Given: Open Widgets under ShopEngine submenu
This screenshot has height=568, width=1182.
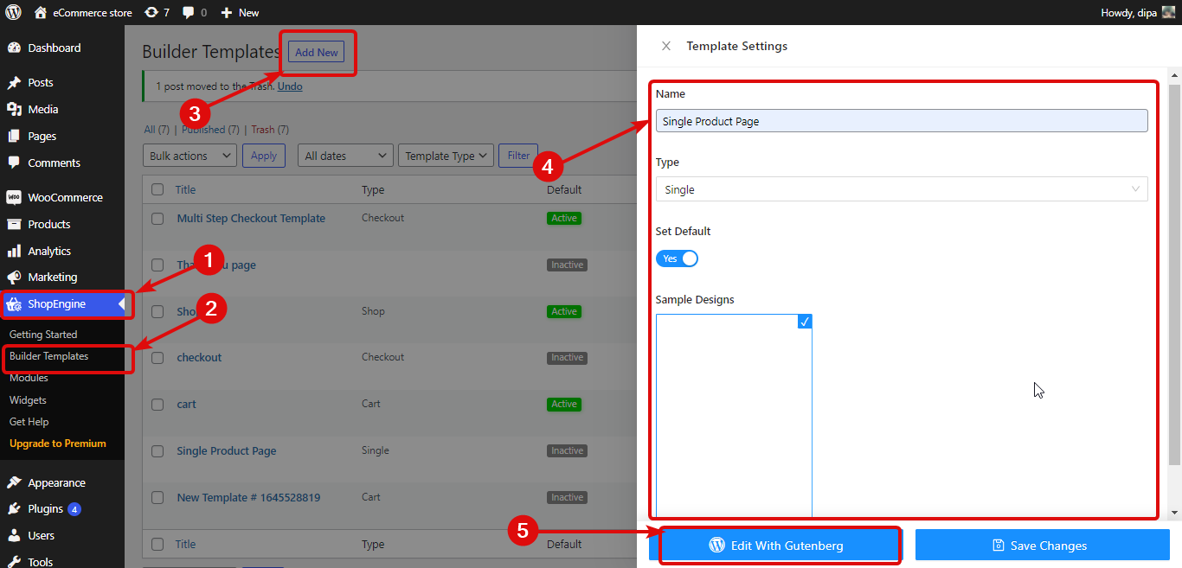Looking at the screenshot, I should (x=28, y=400).
